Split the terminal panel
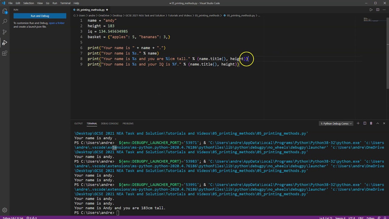This screenshot has width=389, height=219. click(365, 123)
